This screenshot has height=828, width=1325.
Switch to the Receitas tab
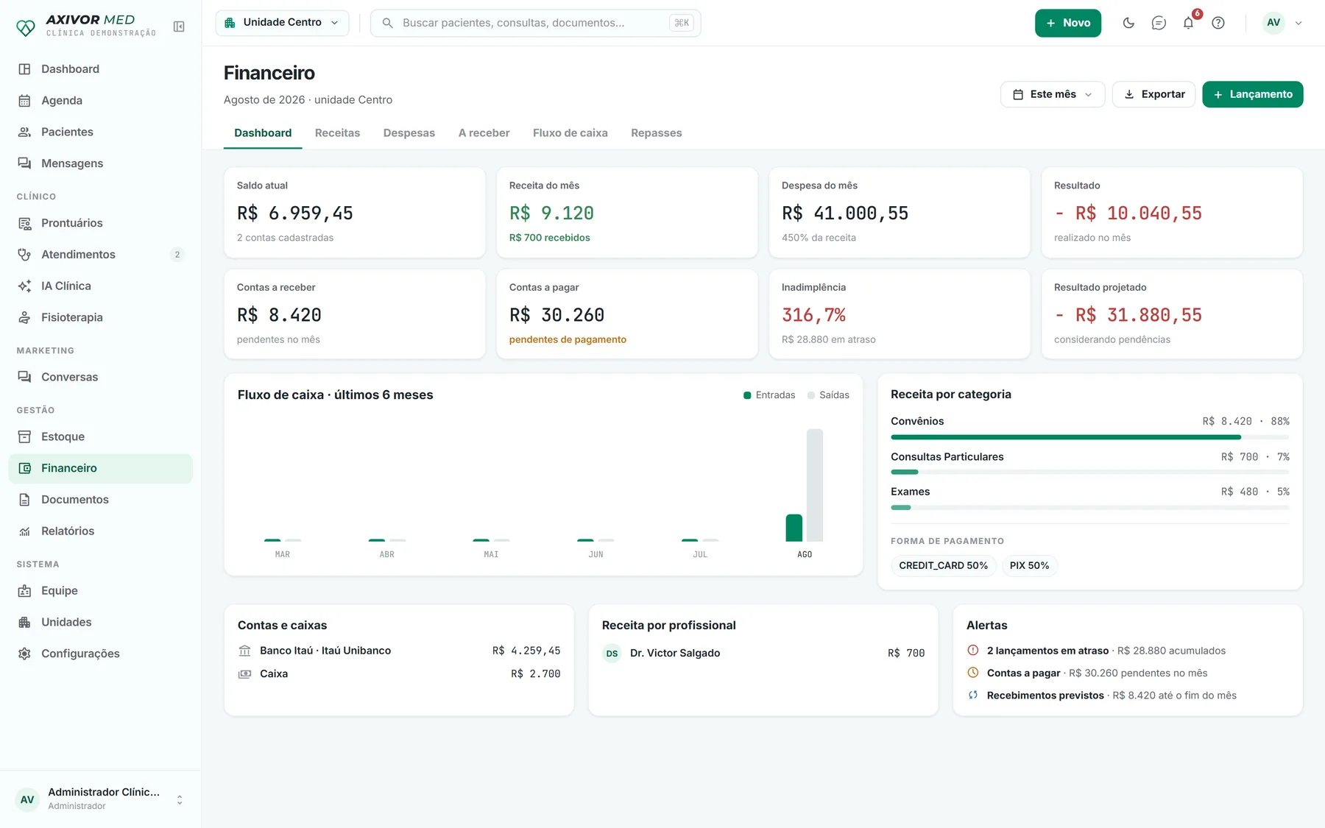[x=337, y=133]
